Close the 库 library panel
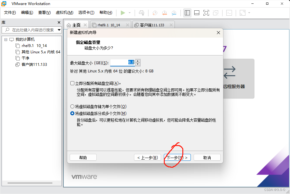This screenshot has height=194, width=290. 59,22
